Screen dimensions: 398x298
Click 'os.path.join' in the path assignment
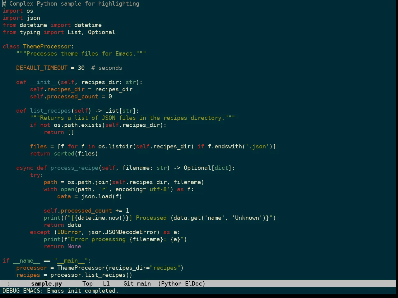pyautogui.click(x=88, y=182)
